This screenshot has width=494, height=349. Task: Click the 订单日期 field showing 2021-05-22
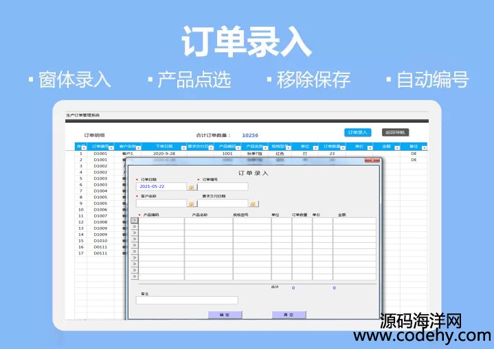[x=161, y=186]
